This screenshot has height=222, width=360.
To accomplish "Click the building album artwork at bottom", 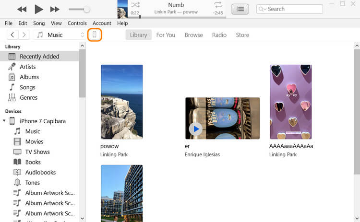I will pyautogui.click(x=122, y=193).
